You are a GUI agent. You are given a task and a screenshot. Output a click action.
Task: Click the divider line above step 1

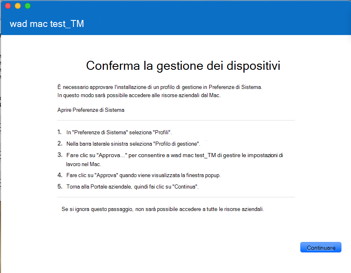point(175,121)
